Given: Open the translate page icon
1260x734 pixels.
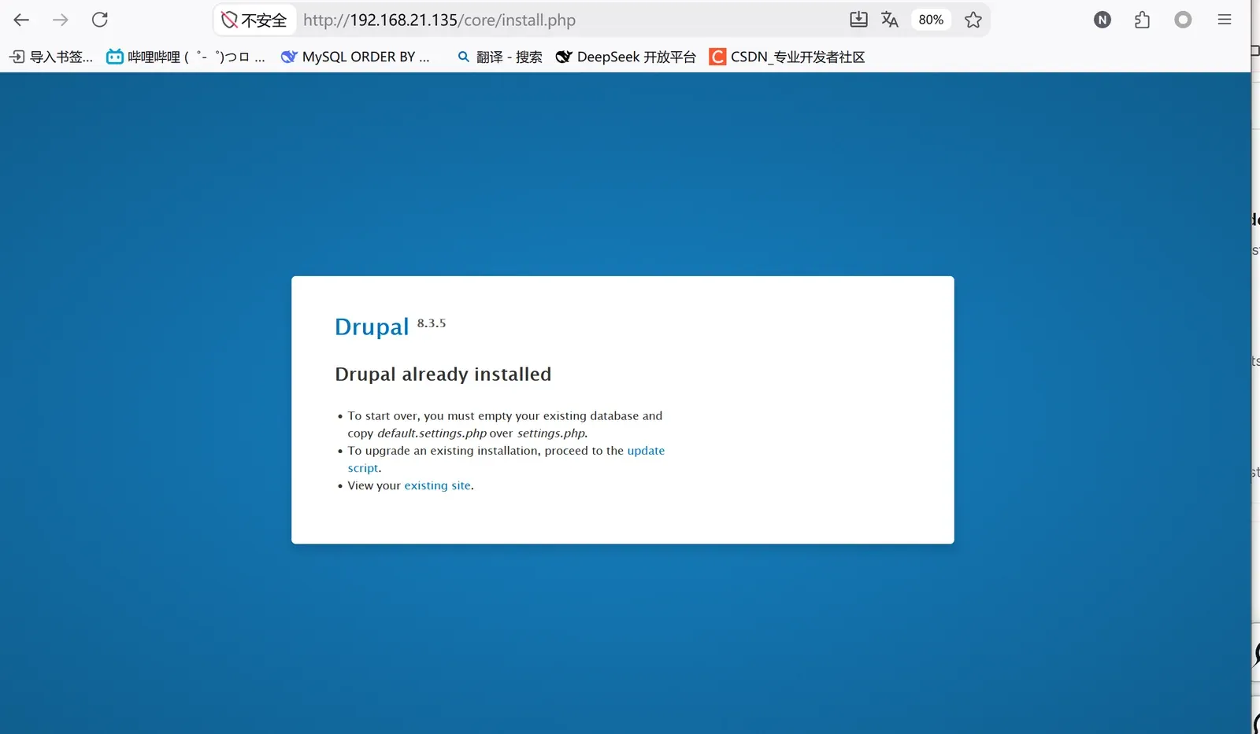Looking at the screenshot, I should pos(890,20).
